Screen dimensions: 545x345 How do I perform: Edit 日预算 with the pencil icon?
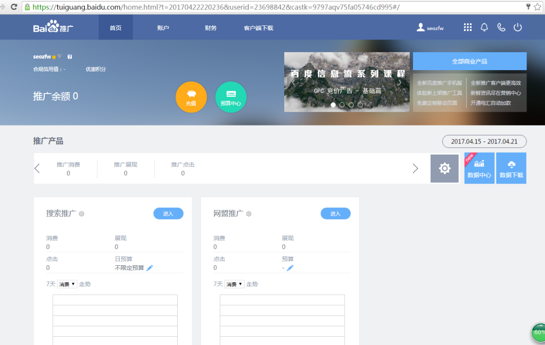(x=150, y=268)
